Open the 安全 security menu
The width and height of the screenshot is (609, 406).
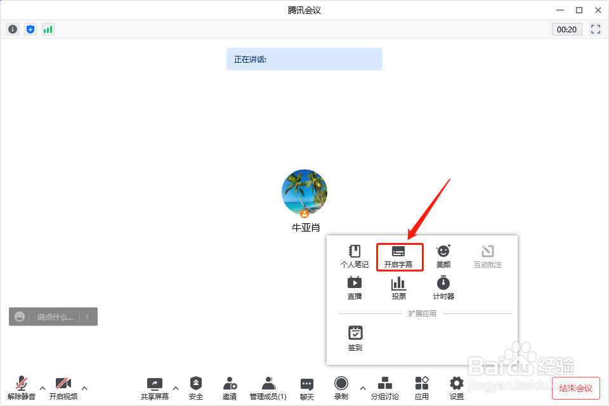pyautogui.click(x=196, y=388)
